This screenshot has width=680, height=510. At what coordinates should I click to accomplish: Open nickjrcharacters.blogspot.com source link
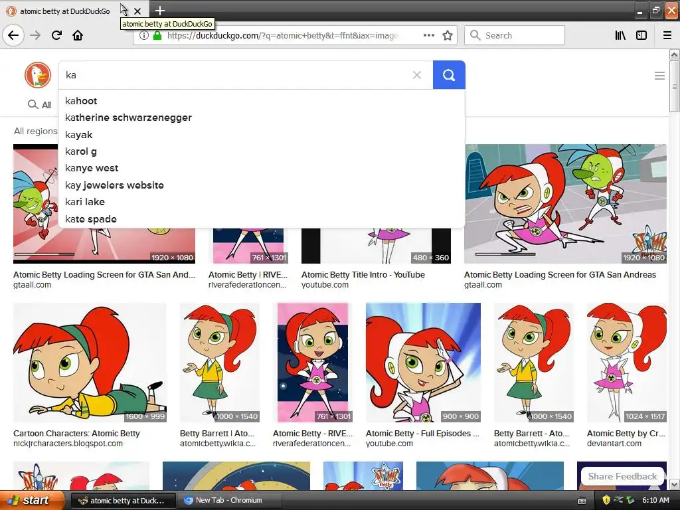click(68, 444)
